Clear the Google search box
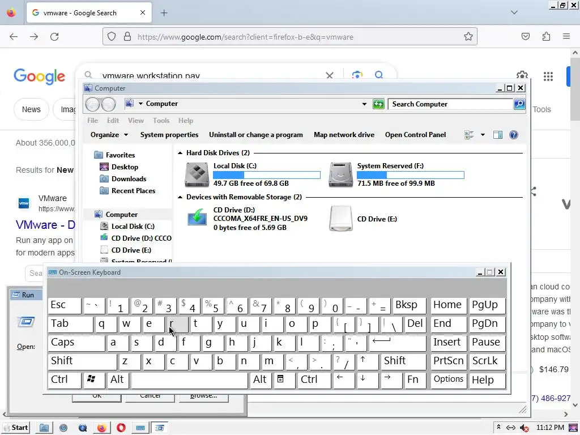This screenshot has height=435, width=580. tap(330, 75)
